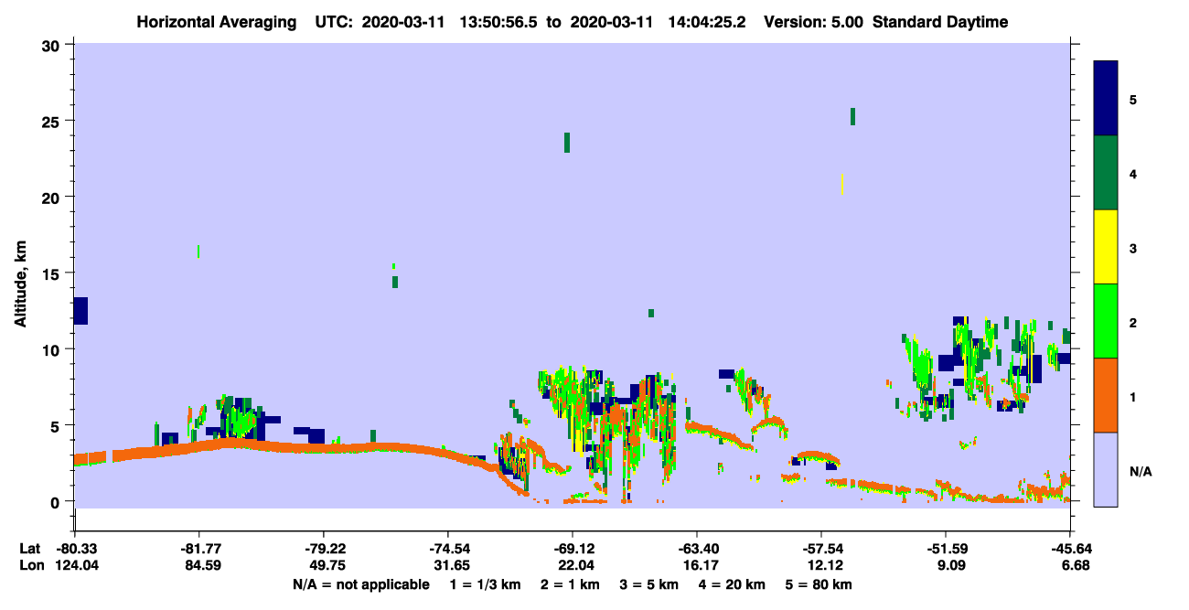Click the 'Lon' row label

[31, 565]
